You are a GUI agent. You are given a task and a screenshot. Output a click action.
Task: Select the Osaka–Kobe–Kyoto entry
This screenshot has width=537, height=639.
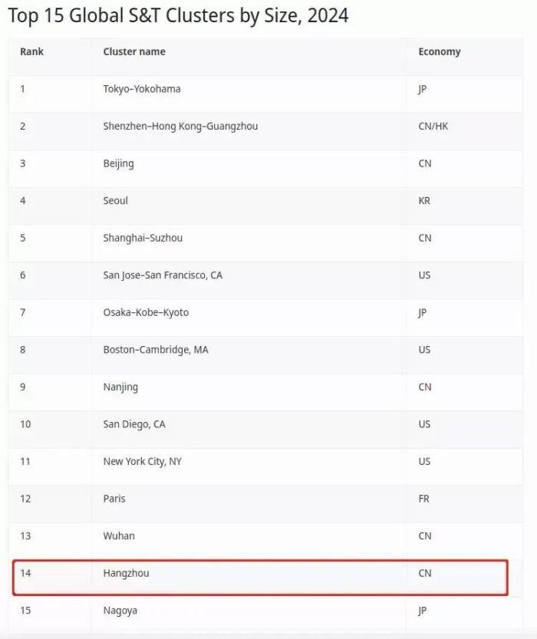[x=146, y=312]
